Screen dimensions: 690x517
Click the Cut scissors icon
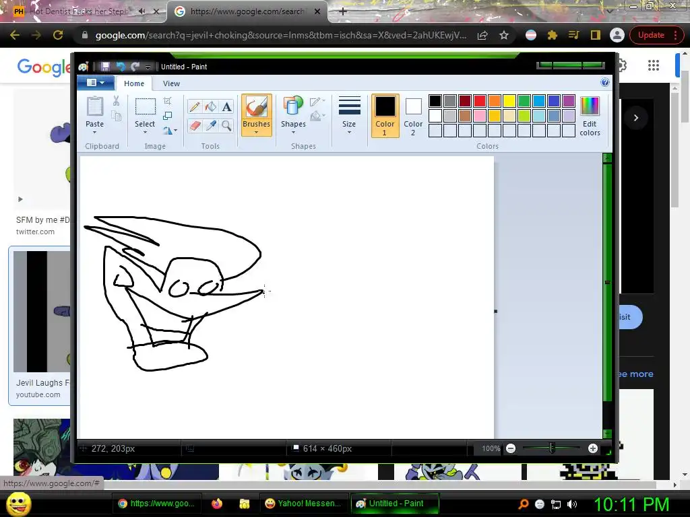point(116,101)
